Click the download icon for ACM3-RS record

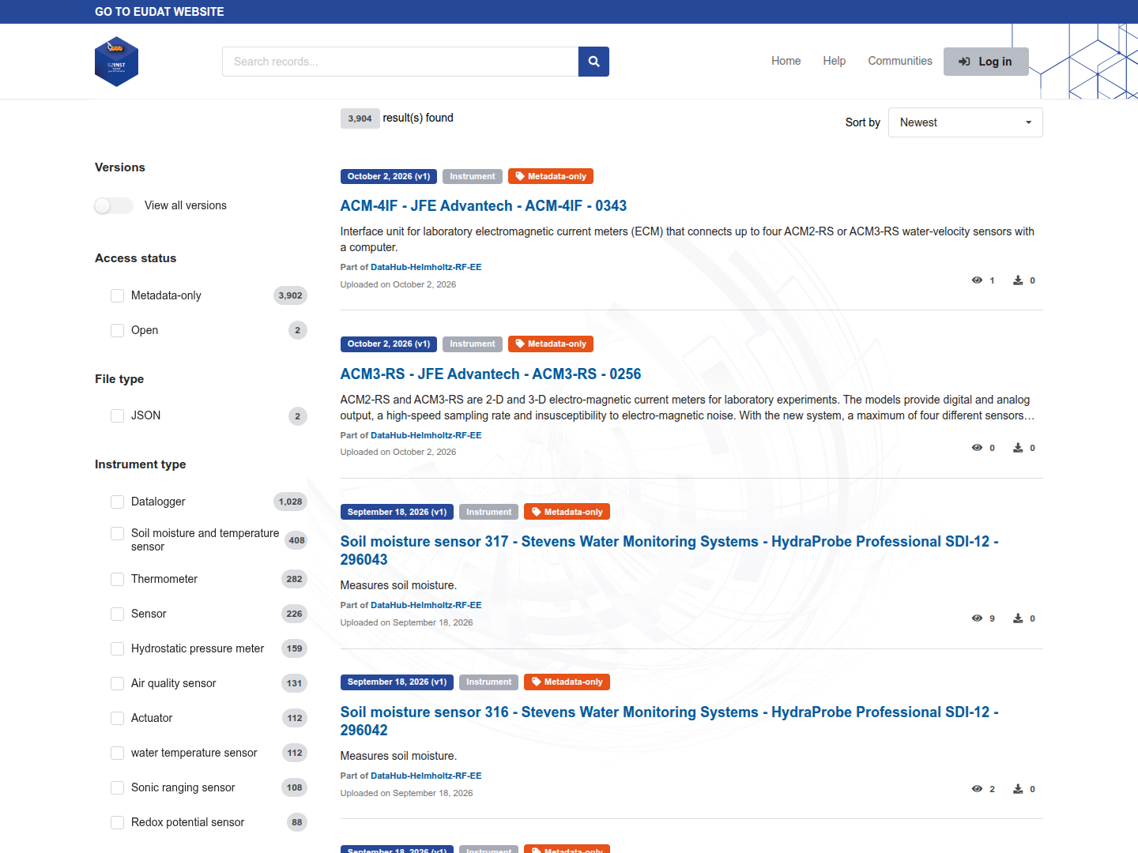click(1018, 448)
